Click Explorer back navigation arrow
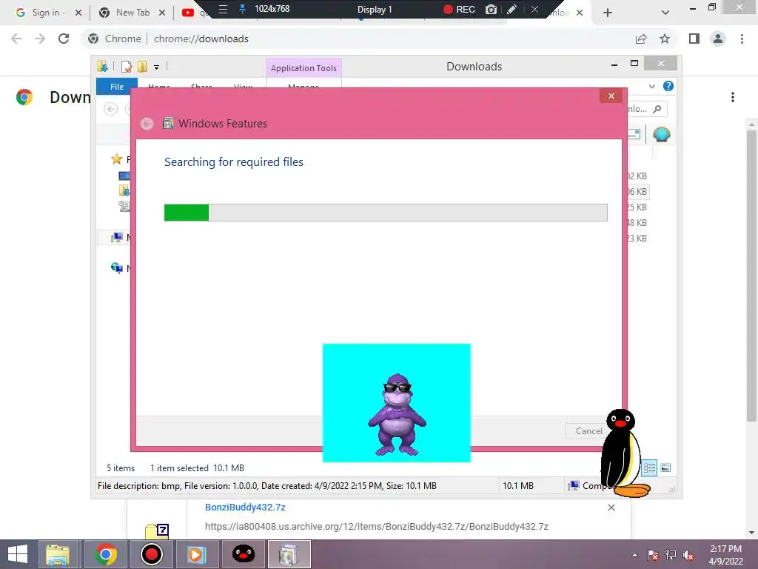Image resolution: width=758 pixels, height=569 pixels. (x=111, y=110)
